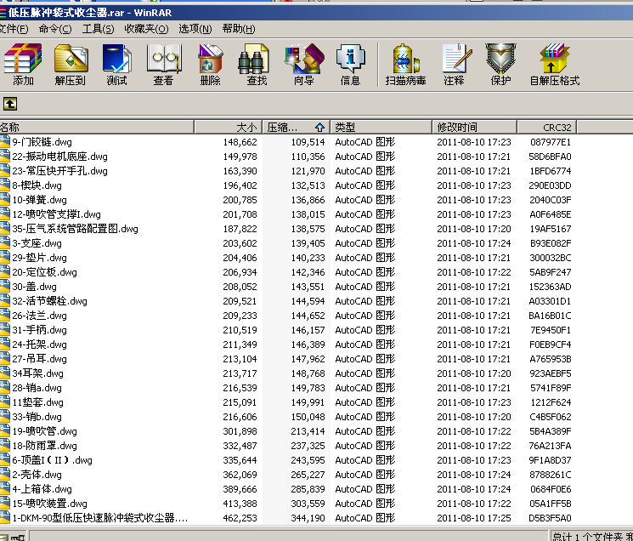The height and width of the screenshot is (541, 633).
Task: Select file 28-销a.dwg
Action: pos(37,388)
